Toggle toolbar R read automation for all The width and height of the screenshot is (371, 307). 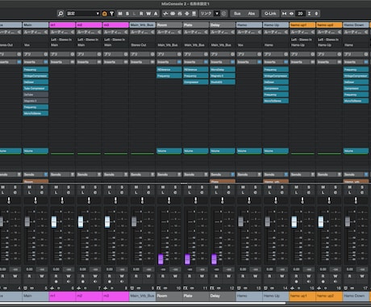pos(141,14)
